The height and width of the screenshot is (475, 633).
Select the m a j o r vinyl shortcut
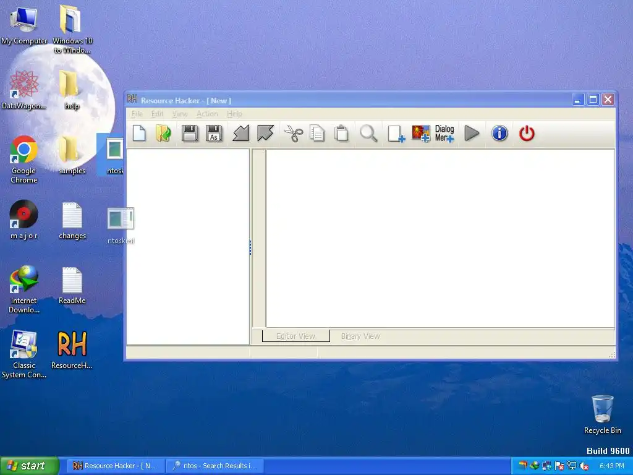[24, 220]
